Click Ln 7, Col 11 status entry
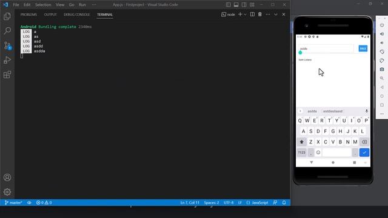 [x=190, y=202]
